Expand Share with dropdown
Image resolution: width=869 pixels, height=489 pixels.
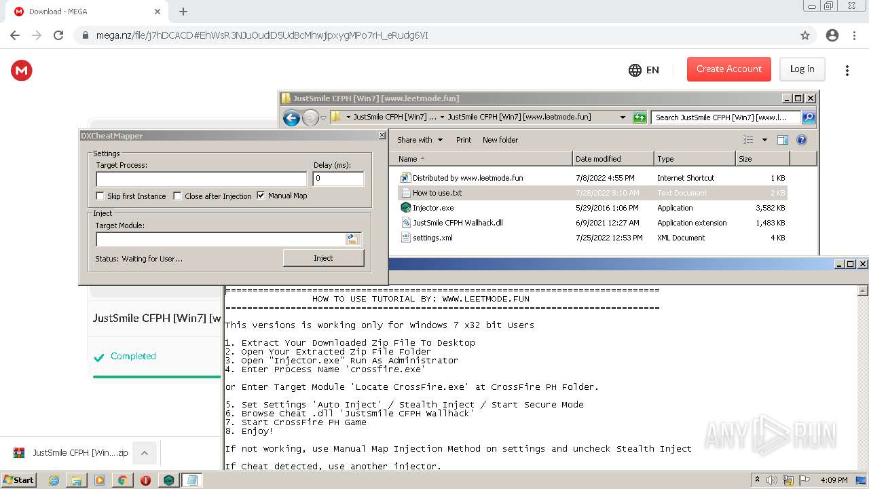[420, 140]
